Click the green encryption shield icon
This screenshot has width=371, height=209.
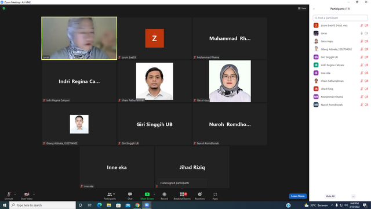[x=4, y=8]
